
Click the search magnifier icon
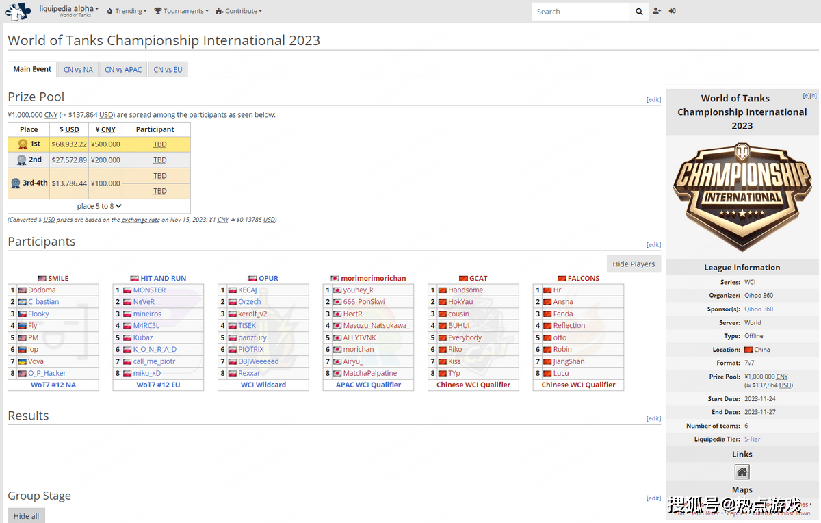pyautogui.click(x=639, y=12)
